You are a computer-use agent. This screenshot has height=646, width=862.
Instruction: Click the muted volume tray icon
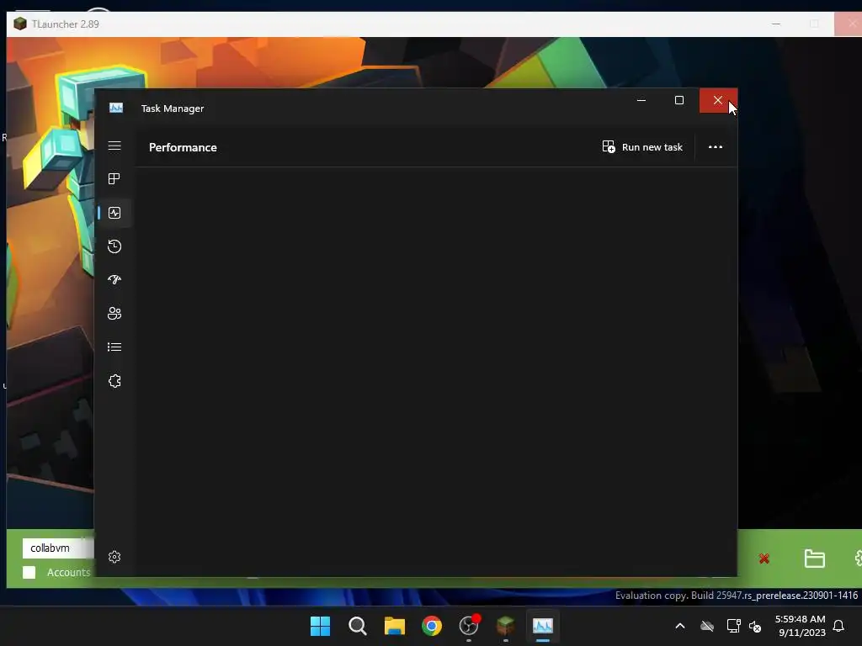755,626
